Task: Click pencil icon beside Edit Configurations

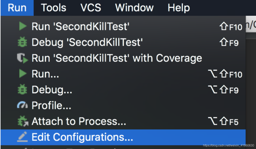Action: (22, 136)
